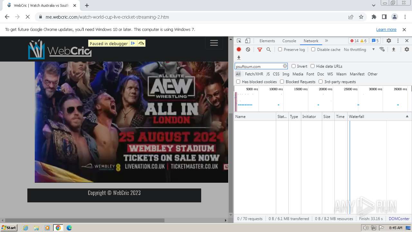Open the Network settings gear under the tabs
412x232 pixels.
407,49
